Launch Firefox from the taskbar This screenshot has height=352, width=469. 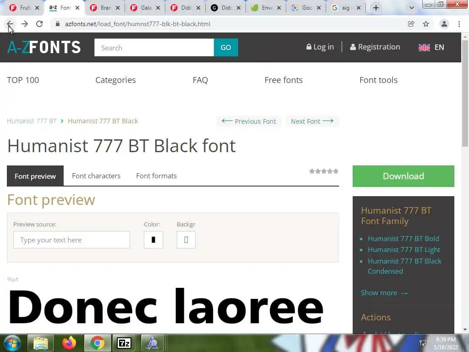[x=69, y=343]
